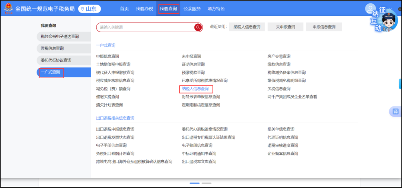Open 出口退税申报信息查询 link
402x188 pixels.
coord(115,129)
